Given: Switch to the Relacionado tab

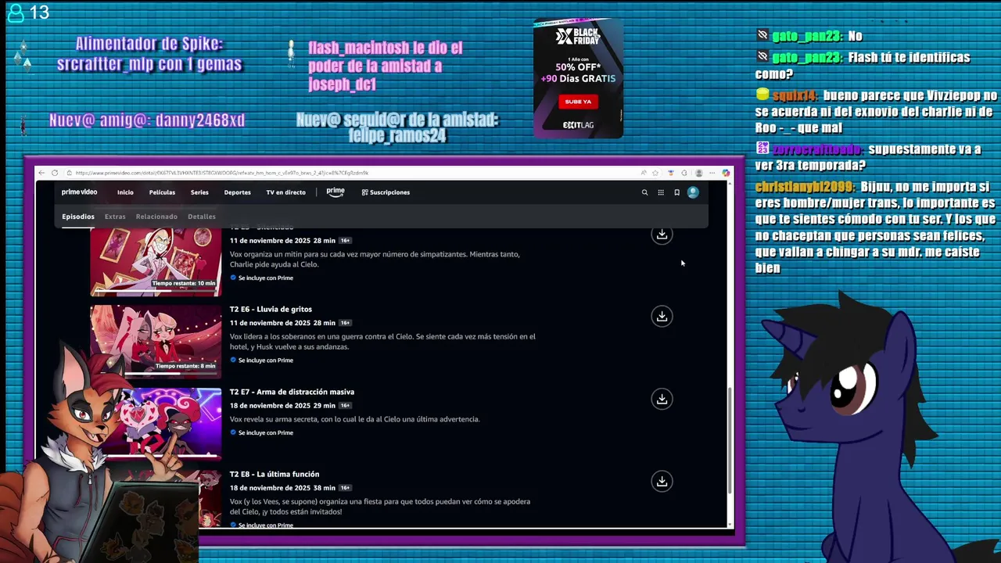Looking at the screenshot, I should tap(156, 217).
